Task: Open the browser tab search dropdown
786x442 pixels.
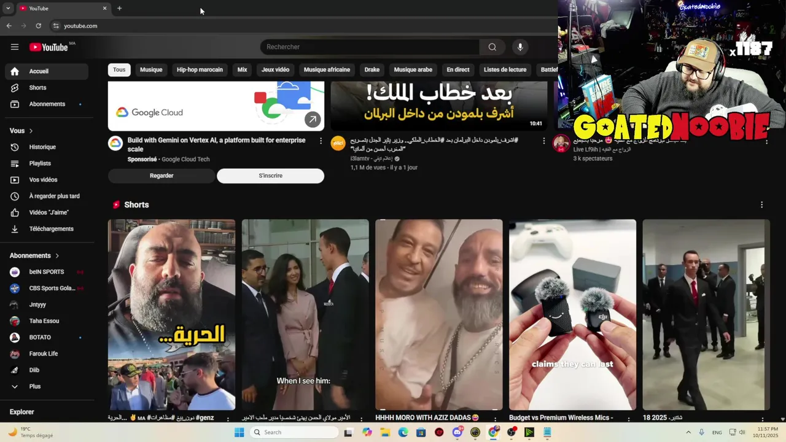Action: click(8, 9)
